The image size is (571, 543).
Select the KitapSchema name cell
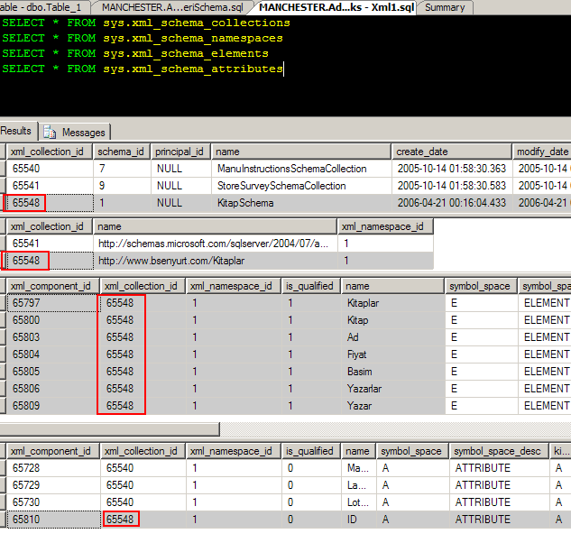[245, 203]
